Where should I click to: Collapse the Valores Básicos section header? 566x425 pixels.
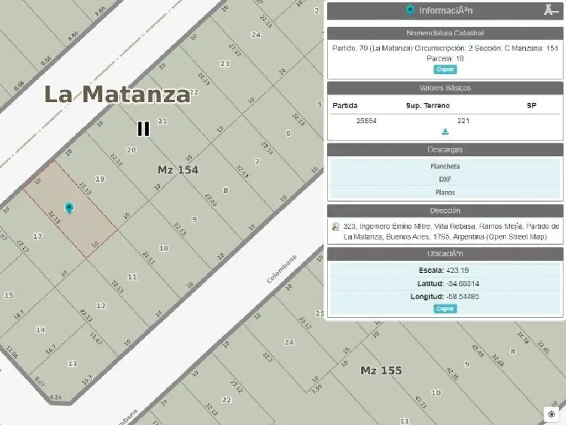pyautogui.click(x=445, y=89)
